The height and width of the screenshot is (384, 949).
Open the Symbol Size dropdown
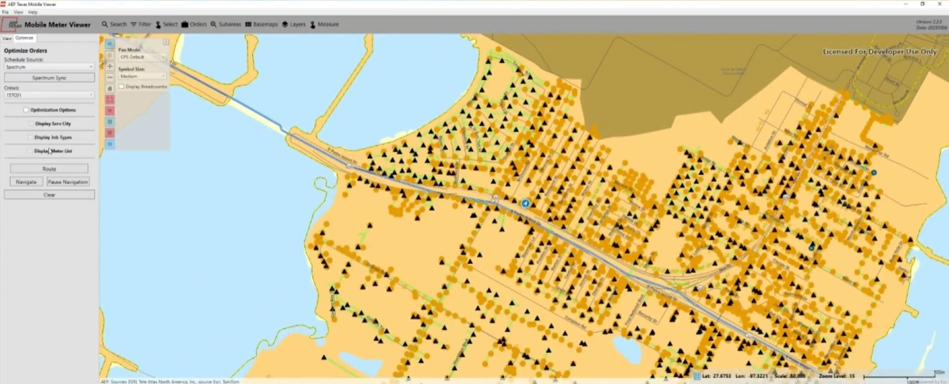point(142,76)
